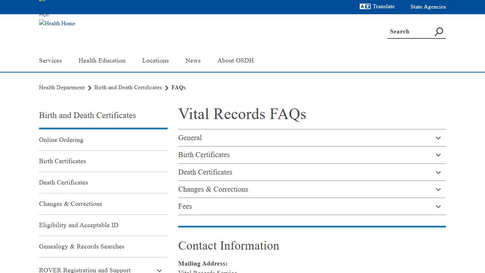
Task: Click the chevron beside Changes & Corrections FAQ
Action: pos(438,189)
